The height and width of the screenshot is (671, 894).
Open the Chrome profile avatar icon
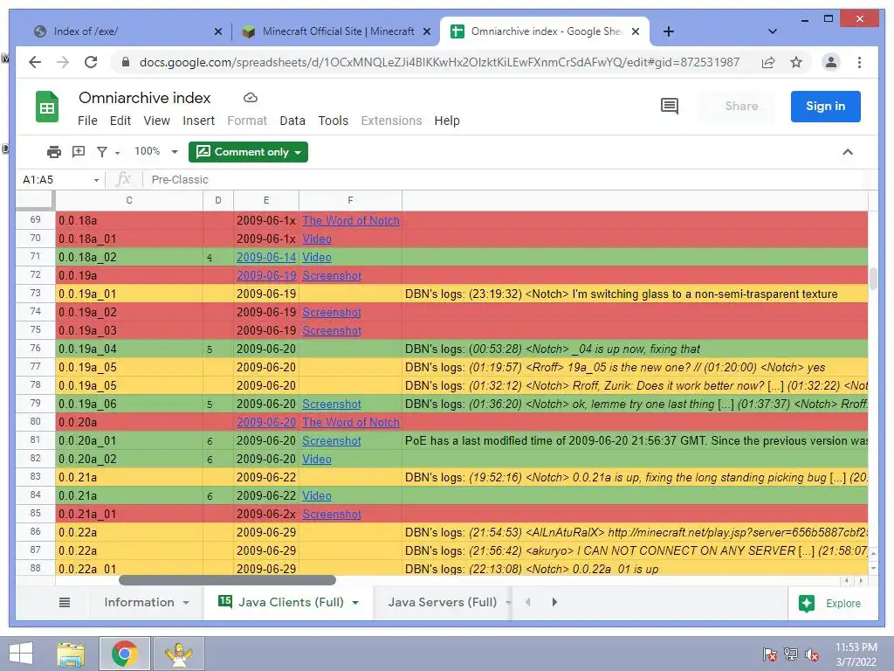pyautogui.click(x=831, y=62)
